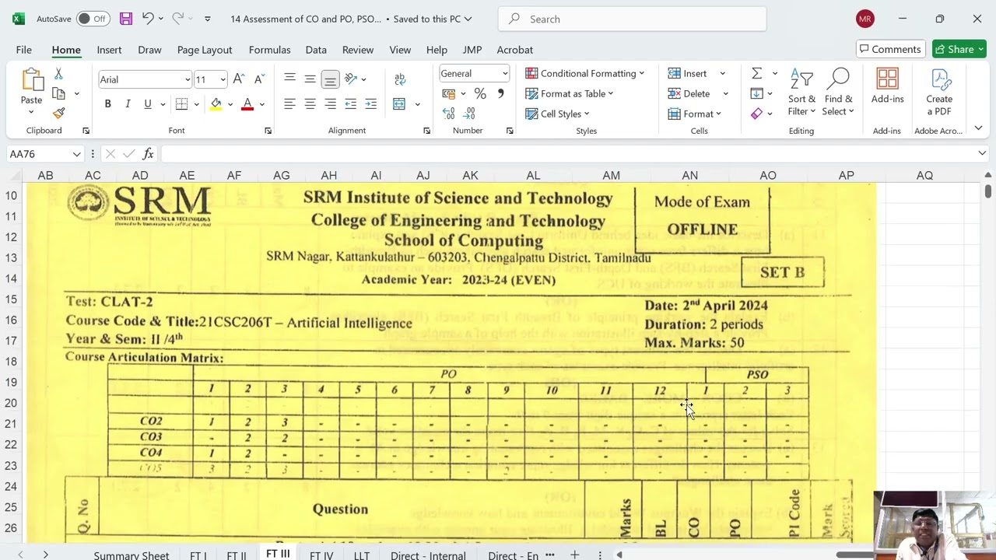This screenshot has height=560, width=996.
Task: Click the Comments button
Action: tap(891, 49)
